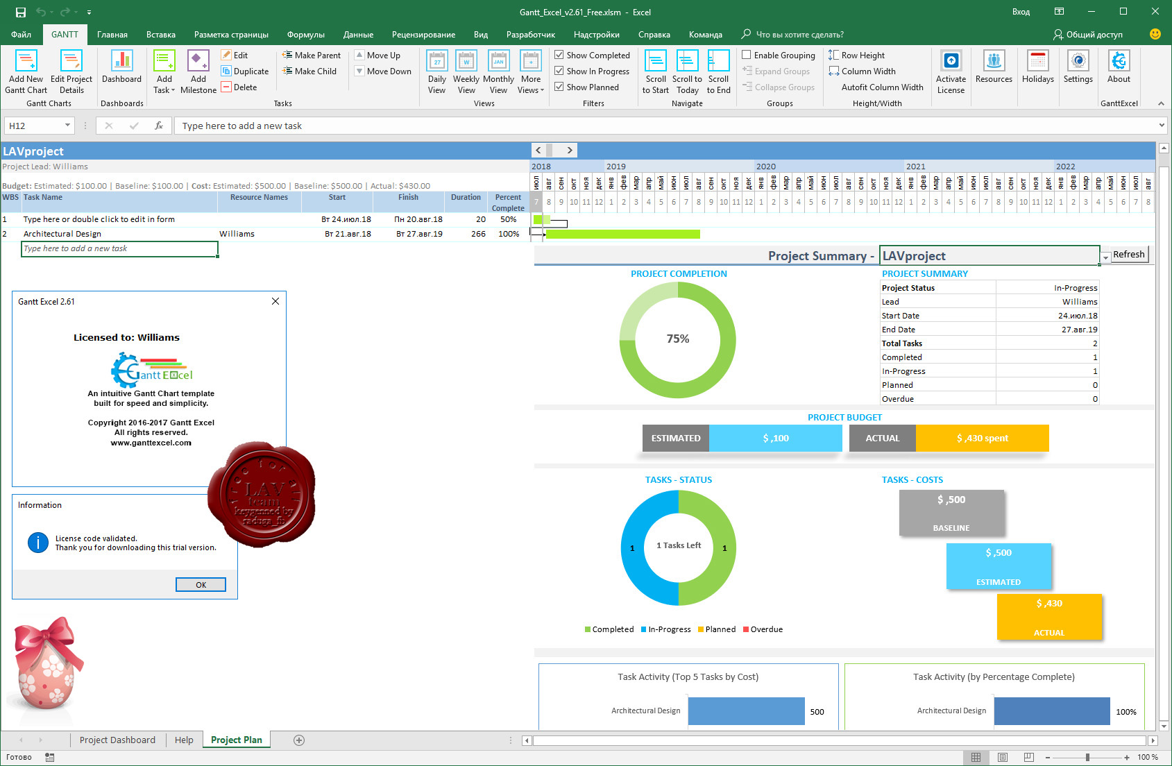Click Scroll to End

719,72
